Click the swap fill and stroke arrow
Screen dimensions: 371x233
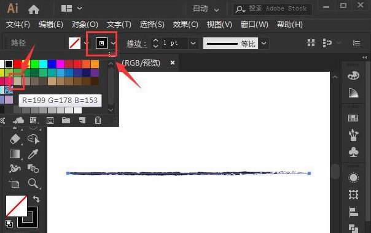point(36,199)
